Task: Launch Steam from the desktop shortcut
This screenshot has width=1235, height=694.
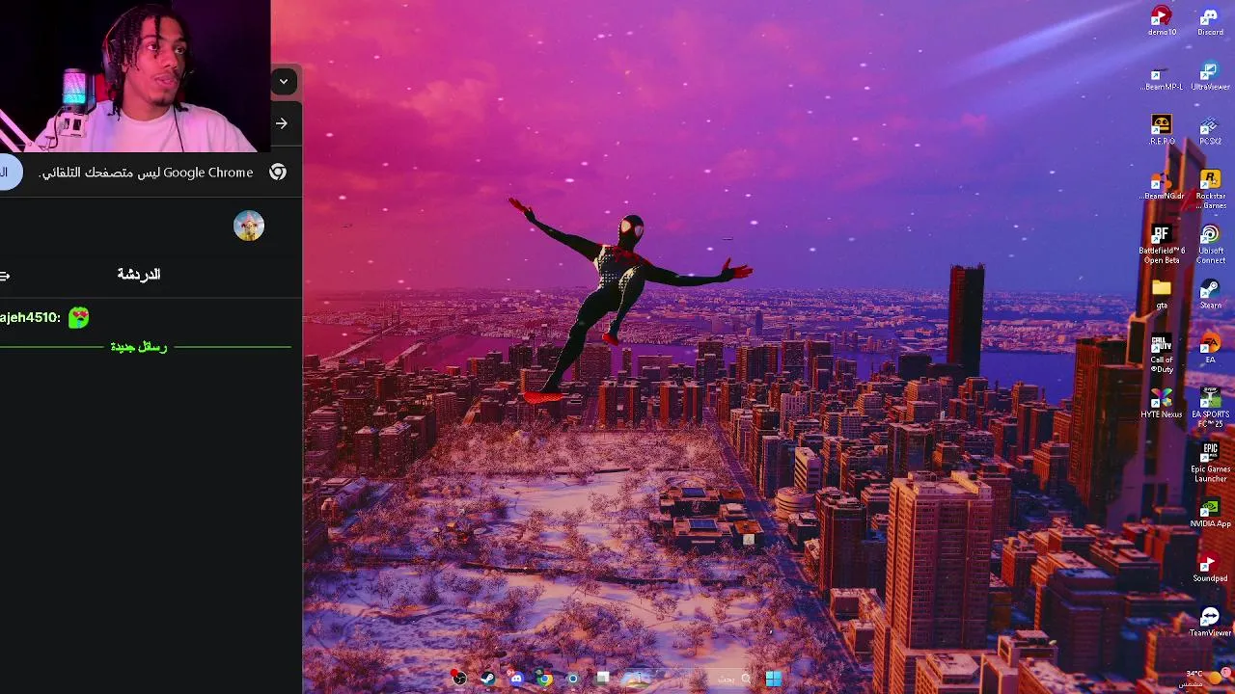Action: click(1210, 295)
